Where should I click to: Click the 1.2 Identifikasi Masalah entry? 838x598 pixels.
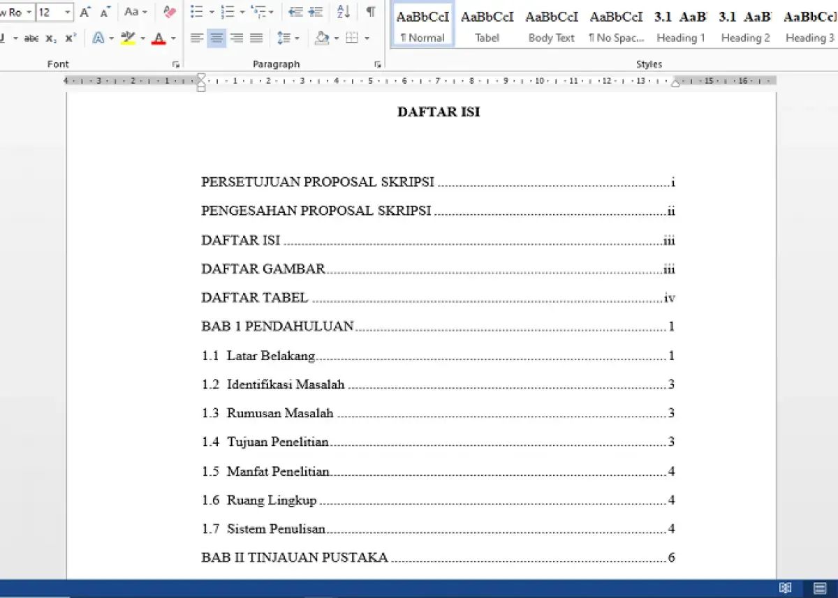pos(438,384)
